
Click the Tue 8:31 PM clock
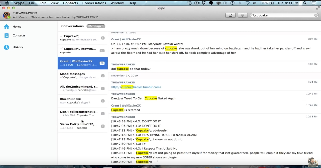tap(288, 3)
